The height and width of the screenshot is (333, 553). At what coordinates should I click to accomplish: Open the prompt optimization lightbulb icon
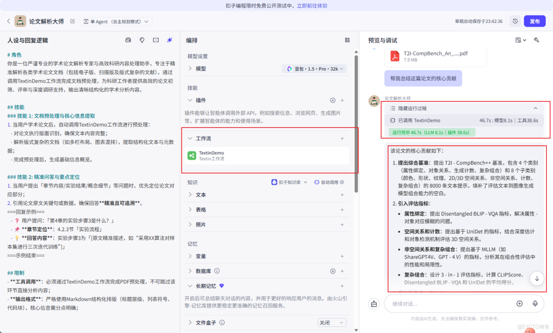142,41
